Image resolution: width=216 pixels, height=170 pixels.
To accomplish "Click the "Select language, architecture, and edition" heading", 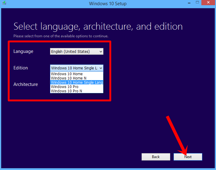I will coord(98,26).
